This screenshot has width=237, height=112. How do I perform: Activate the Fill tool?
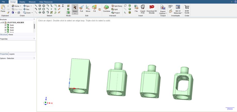(x=94, y=8)
